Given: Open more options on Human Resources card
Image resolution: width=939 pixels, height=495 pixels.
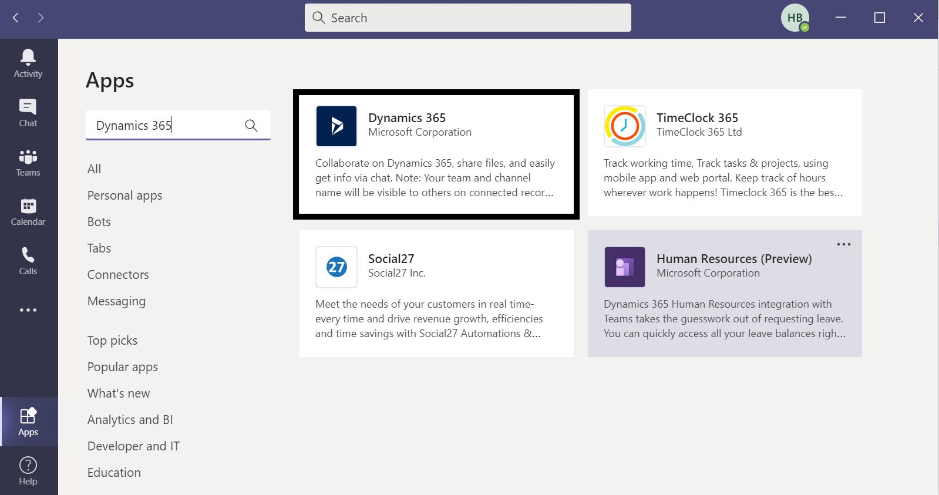Looking at the screenshot, I should coord(843,244).
